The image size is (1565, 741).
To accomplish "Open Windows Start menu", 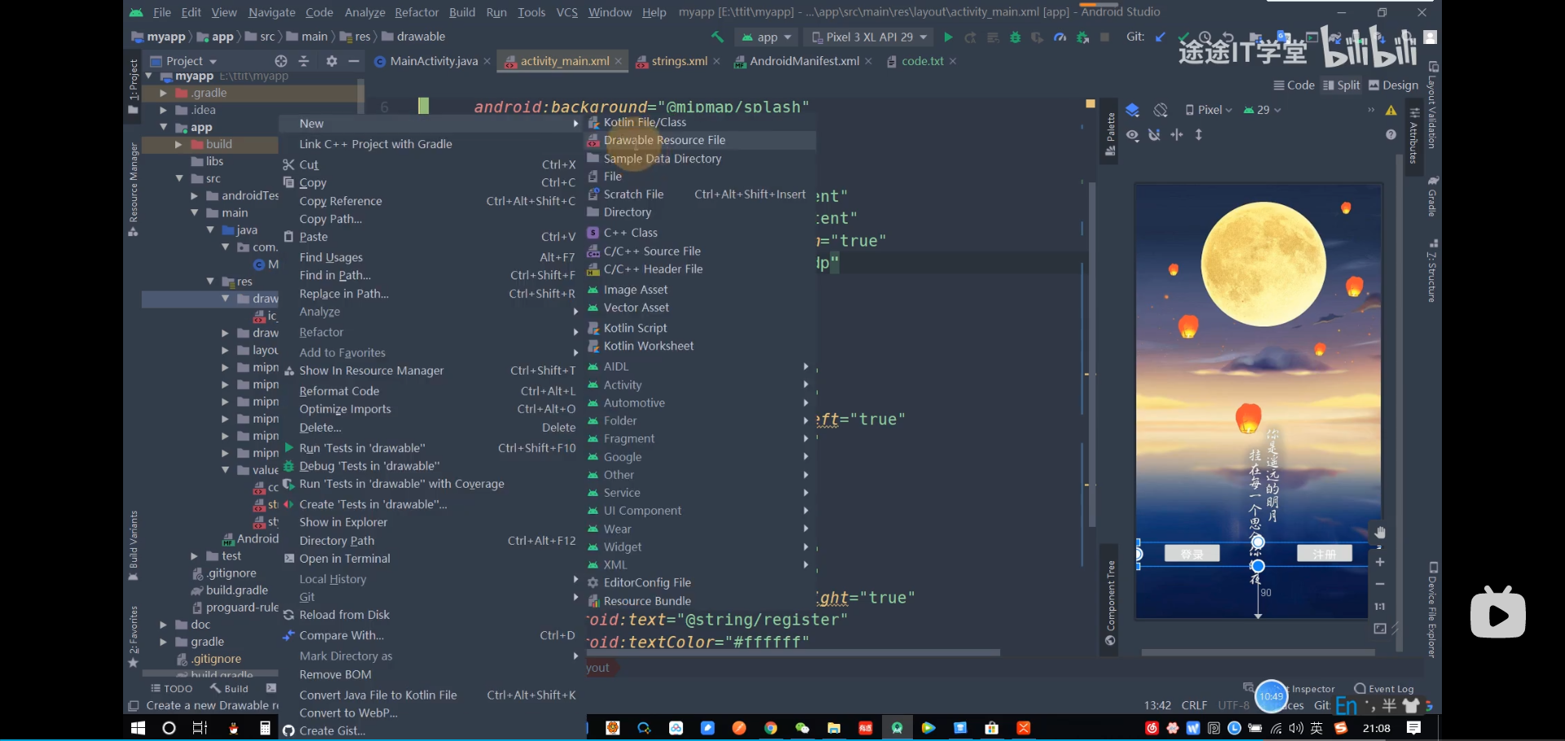I will point(138,728).
